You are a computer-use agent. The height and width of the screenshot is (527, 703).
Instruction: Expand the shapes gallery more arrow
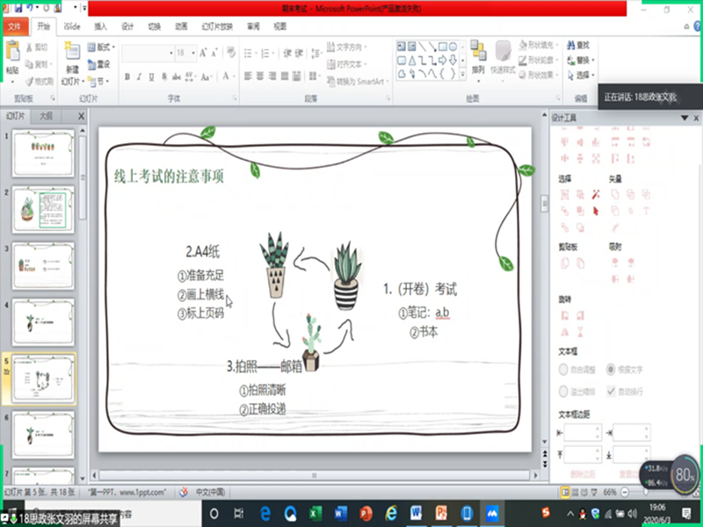tap(463, 76)
